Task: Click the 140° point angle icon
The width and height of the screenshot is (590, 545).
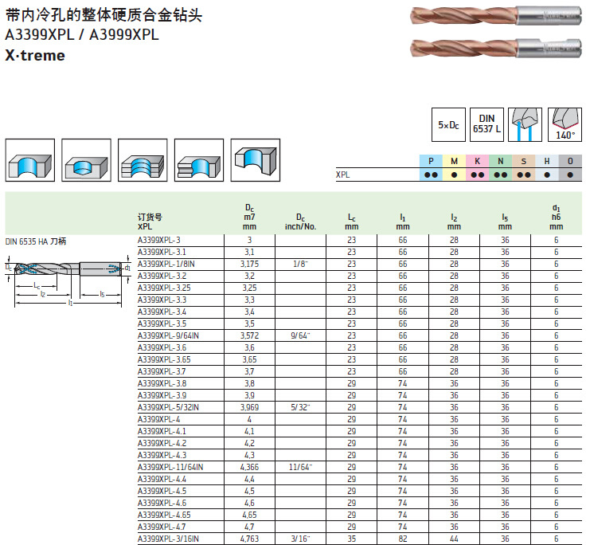Action: (564, 125)
